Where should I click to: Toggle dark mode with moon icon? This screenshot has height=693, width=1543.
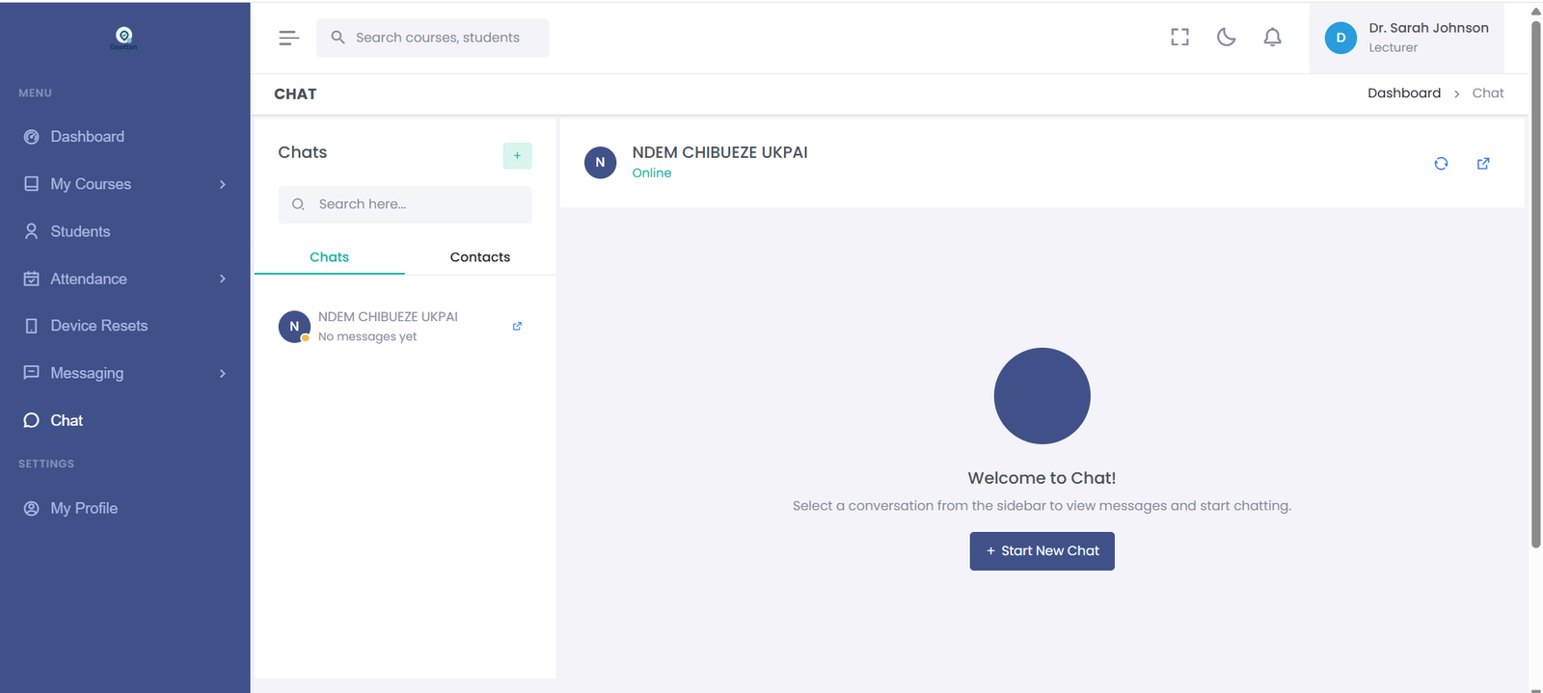point(1226,38)
